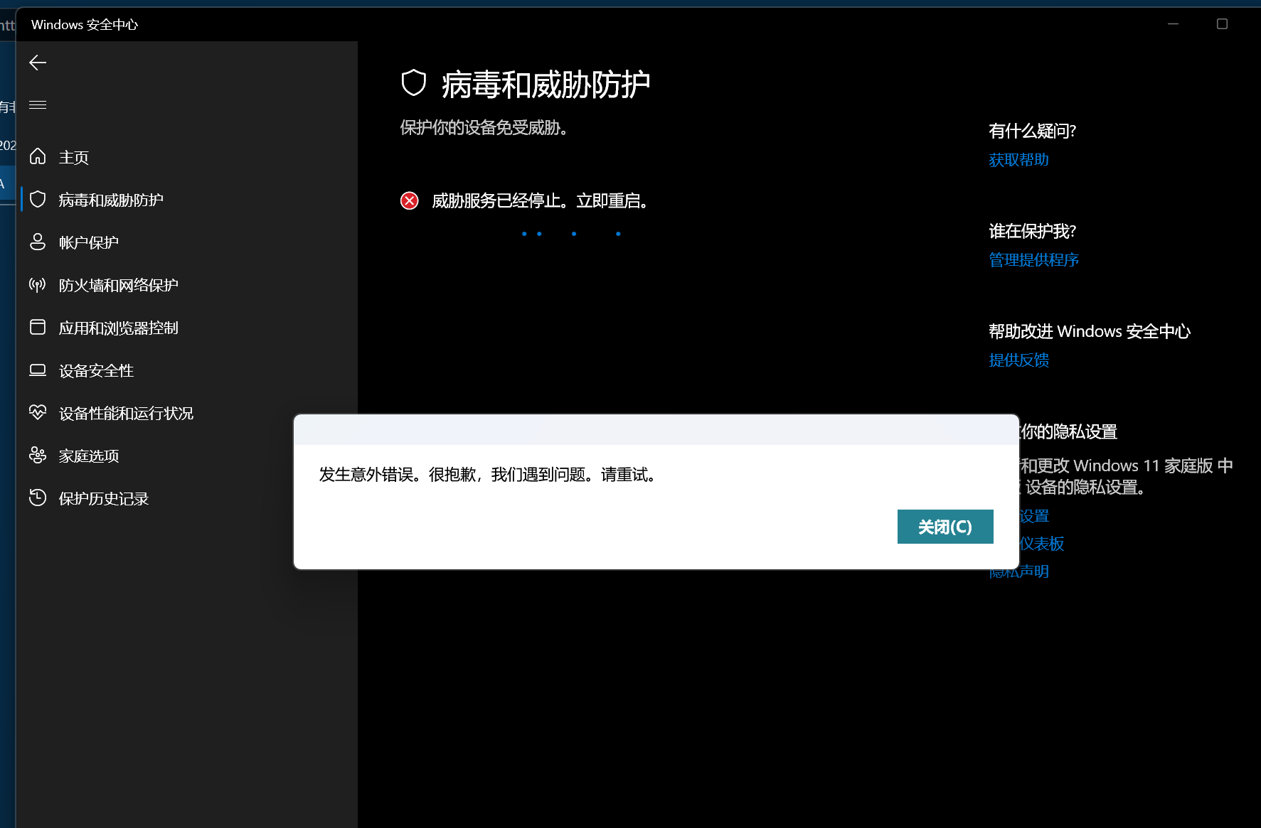Open the hamburger navigation menu
Viewport: 1261px width, 828px height.
point(38,105)
